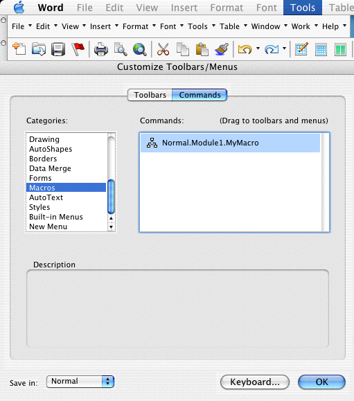Click the macro icon beside Normal.Module1.MyMacro
The image size is (354, 401).
[152, 143]
